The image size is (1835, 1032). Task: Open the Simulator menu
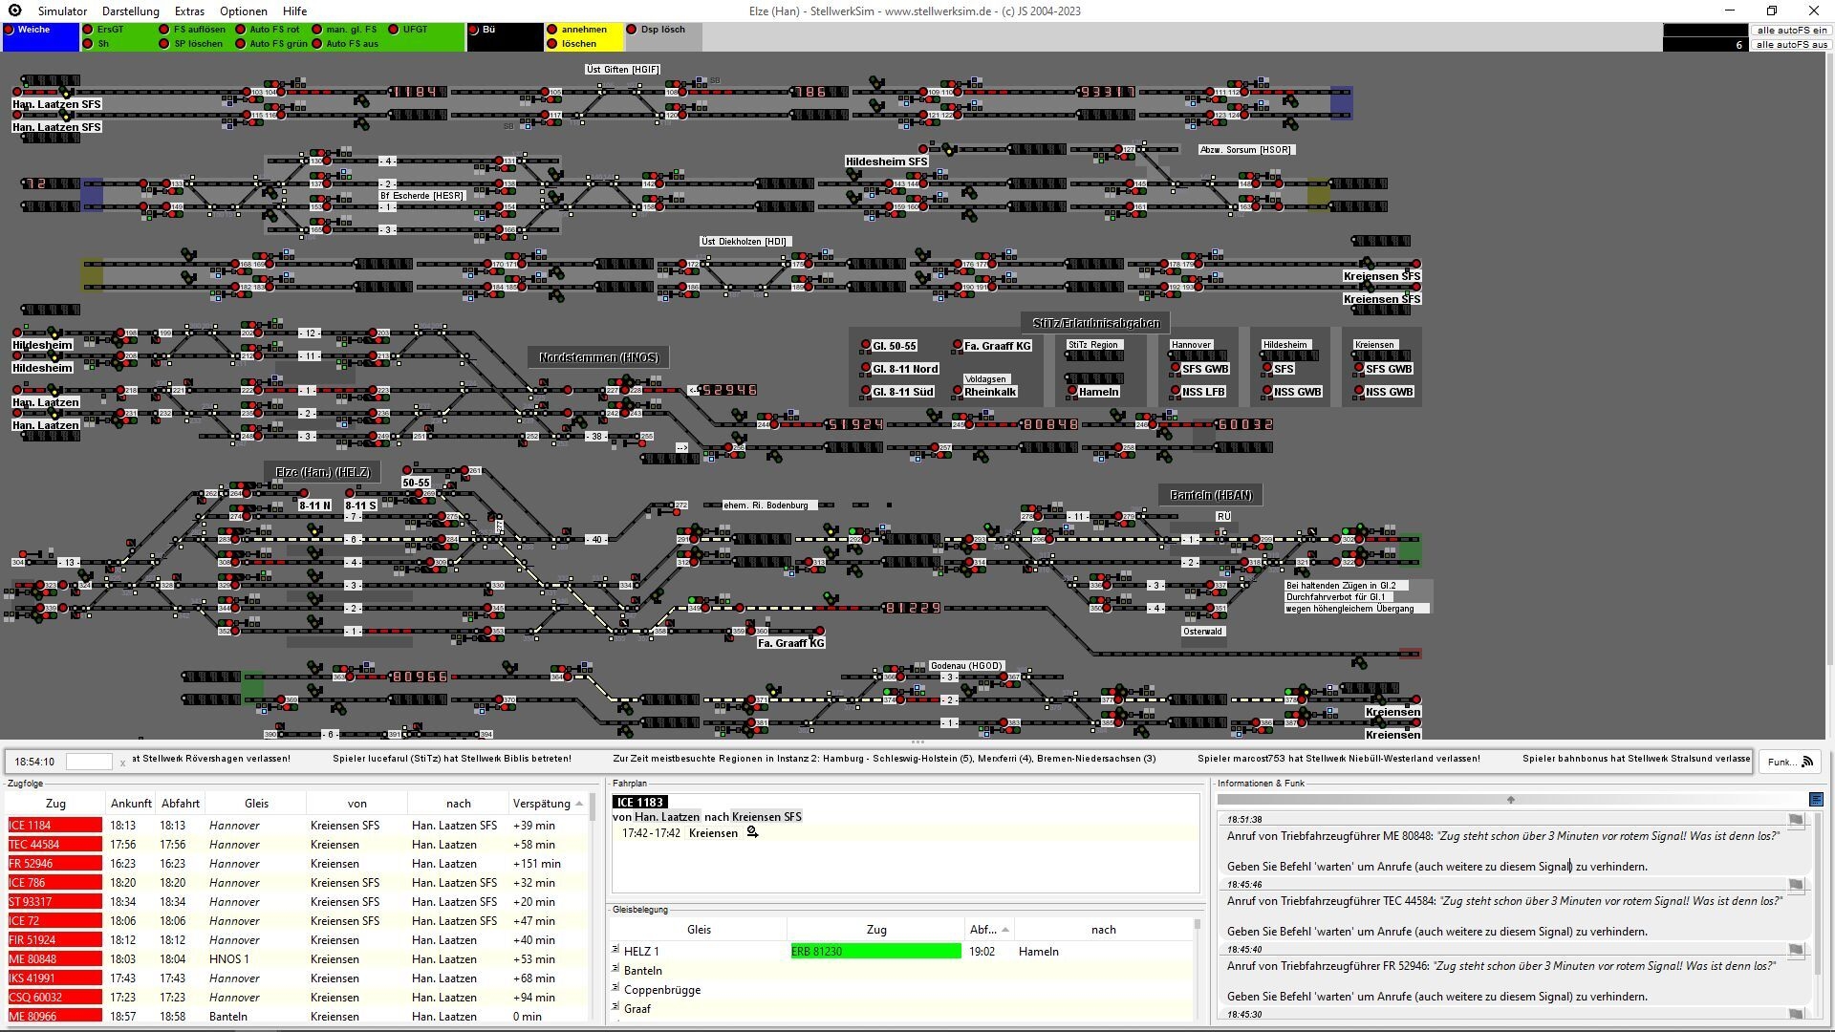pyautogui.click(x=62, y=11)
